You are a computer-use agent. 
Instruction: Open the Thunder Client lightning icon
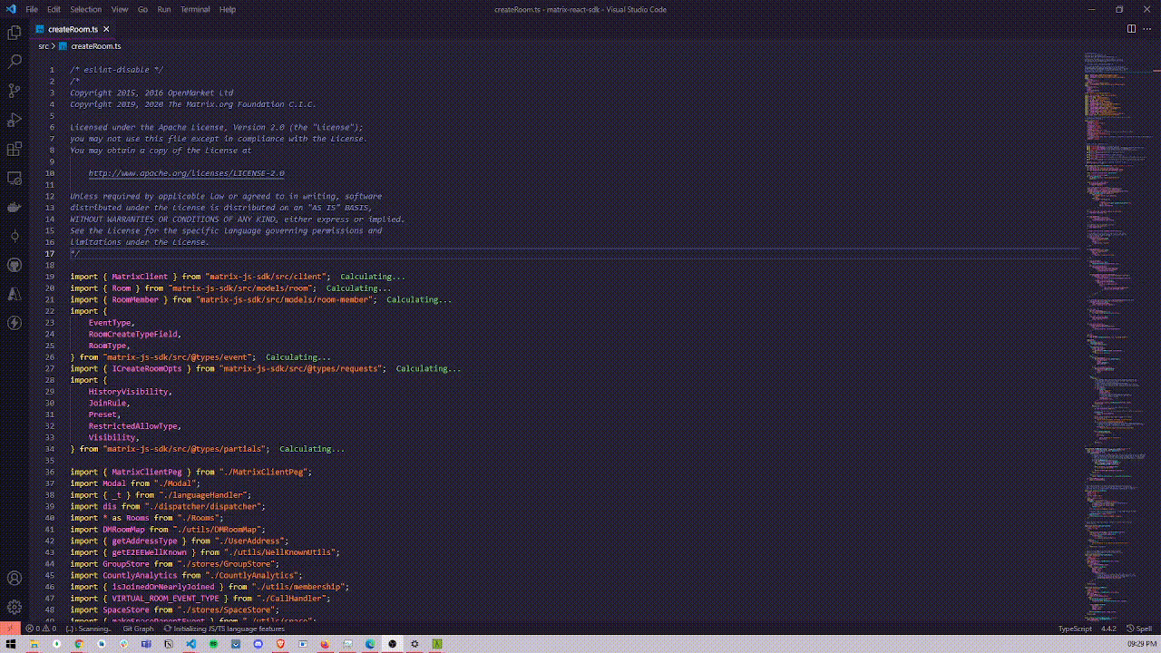click(x=14, y=323)
